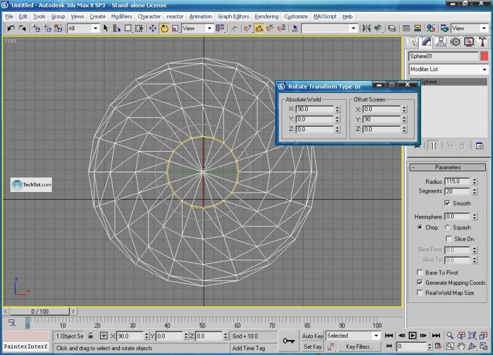
Task: Open the Graph Editors menu
Action: point(234,17)
